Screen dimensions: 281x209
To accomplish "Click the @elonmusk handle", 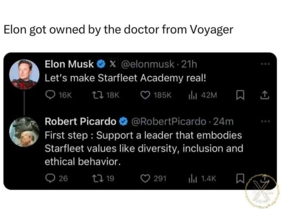I will 148,64.
